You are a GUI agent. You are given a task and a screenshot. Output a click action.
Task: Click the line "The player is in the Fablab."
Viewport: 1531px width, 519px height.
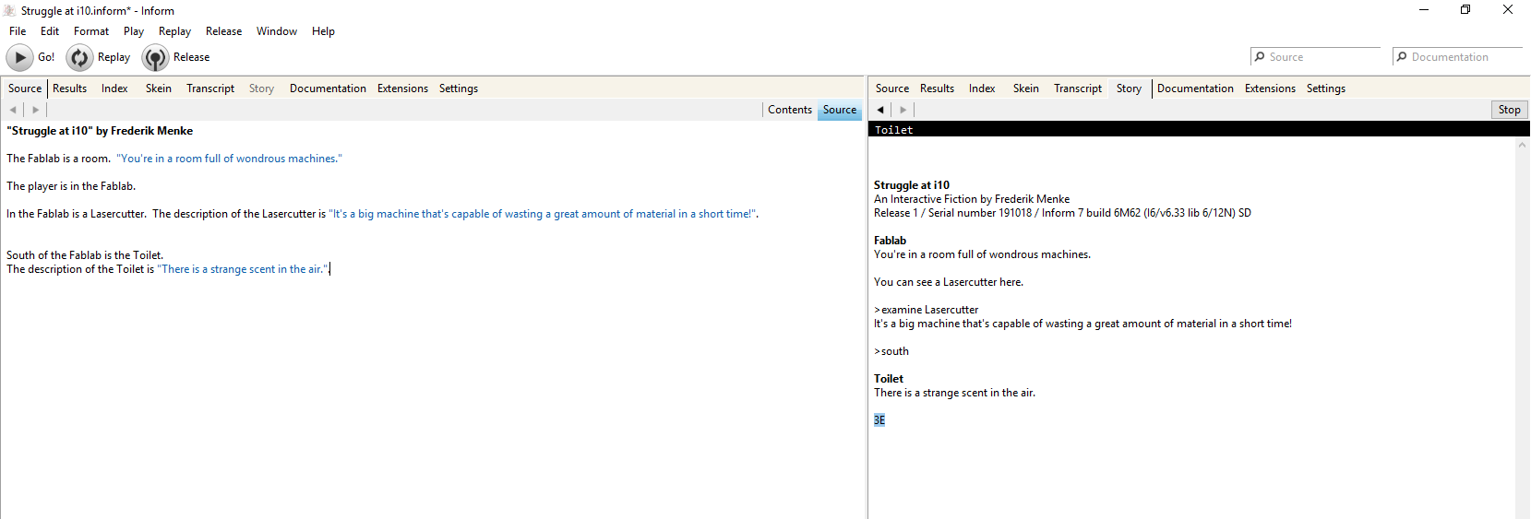coord(71,186)
